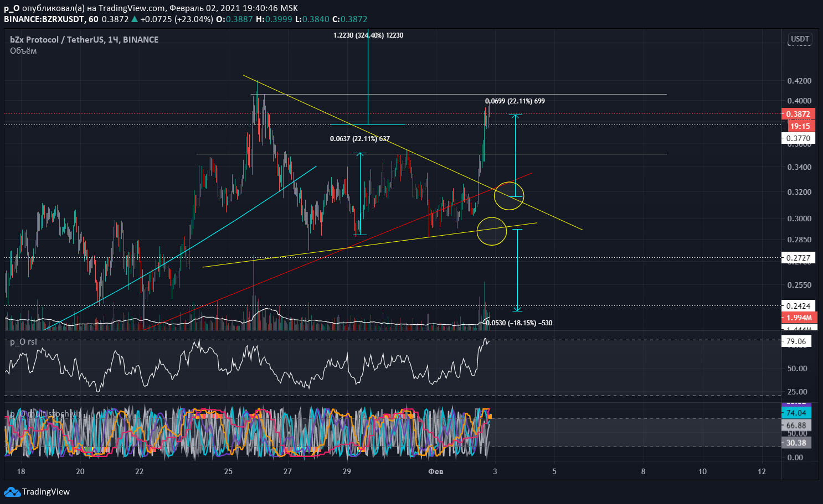Image resolution: width=823 pixels, height=504 pixels.
Task: Click the stochastic value label 66.88
Action: (796, 425)
